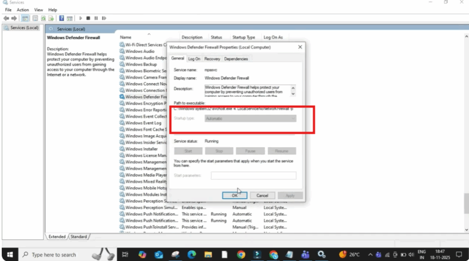
Task: Open the View menu
Action: point(38,10)
